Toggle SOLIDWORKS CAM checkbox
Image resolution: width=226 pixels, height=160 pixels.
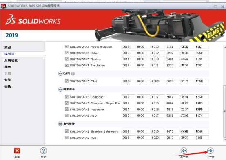pos(66,81)
